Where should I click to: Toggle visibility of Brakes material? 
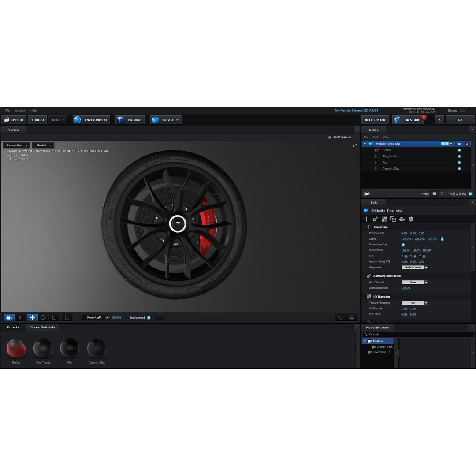point(459,150)
